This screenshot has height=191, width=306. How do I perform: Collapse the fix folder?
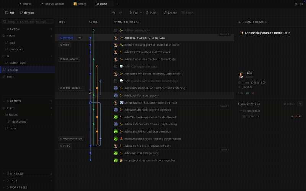pos(27,56)
